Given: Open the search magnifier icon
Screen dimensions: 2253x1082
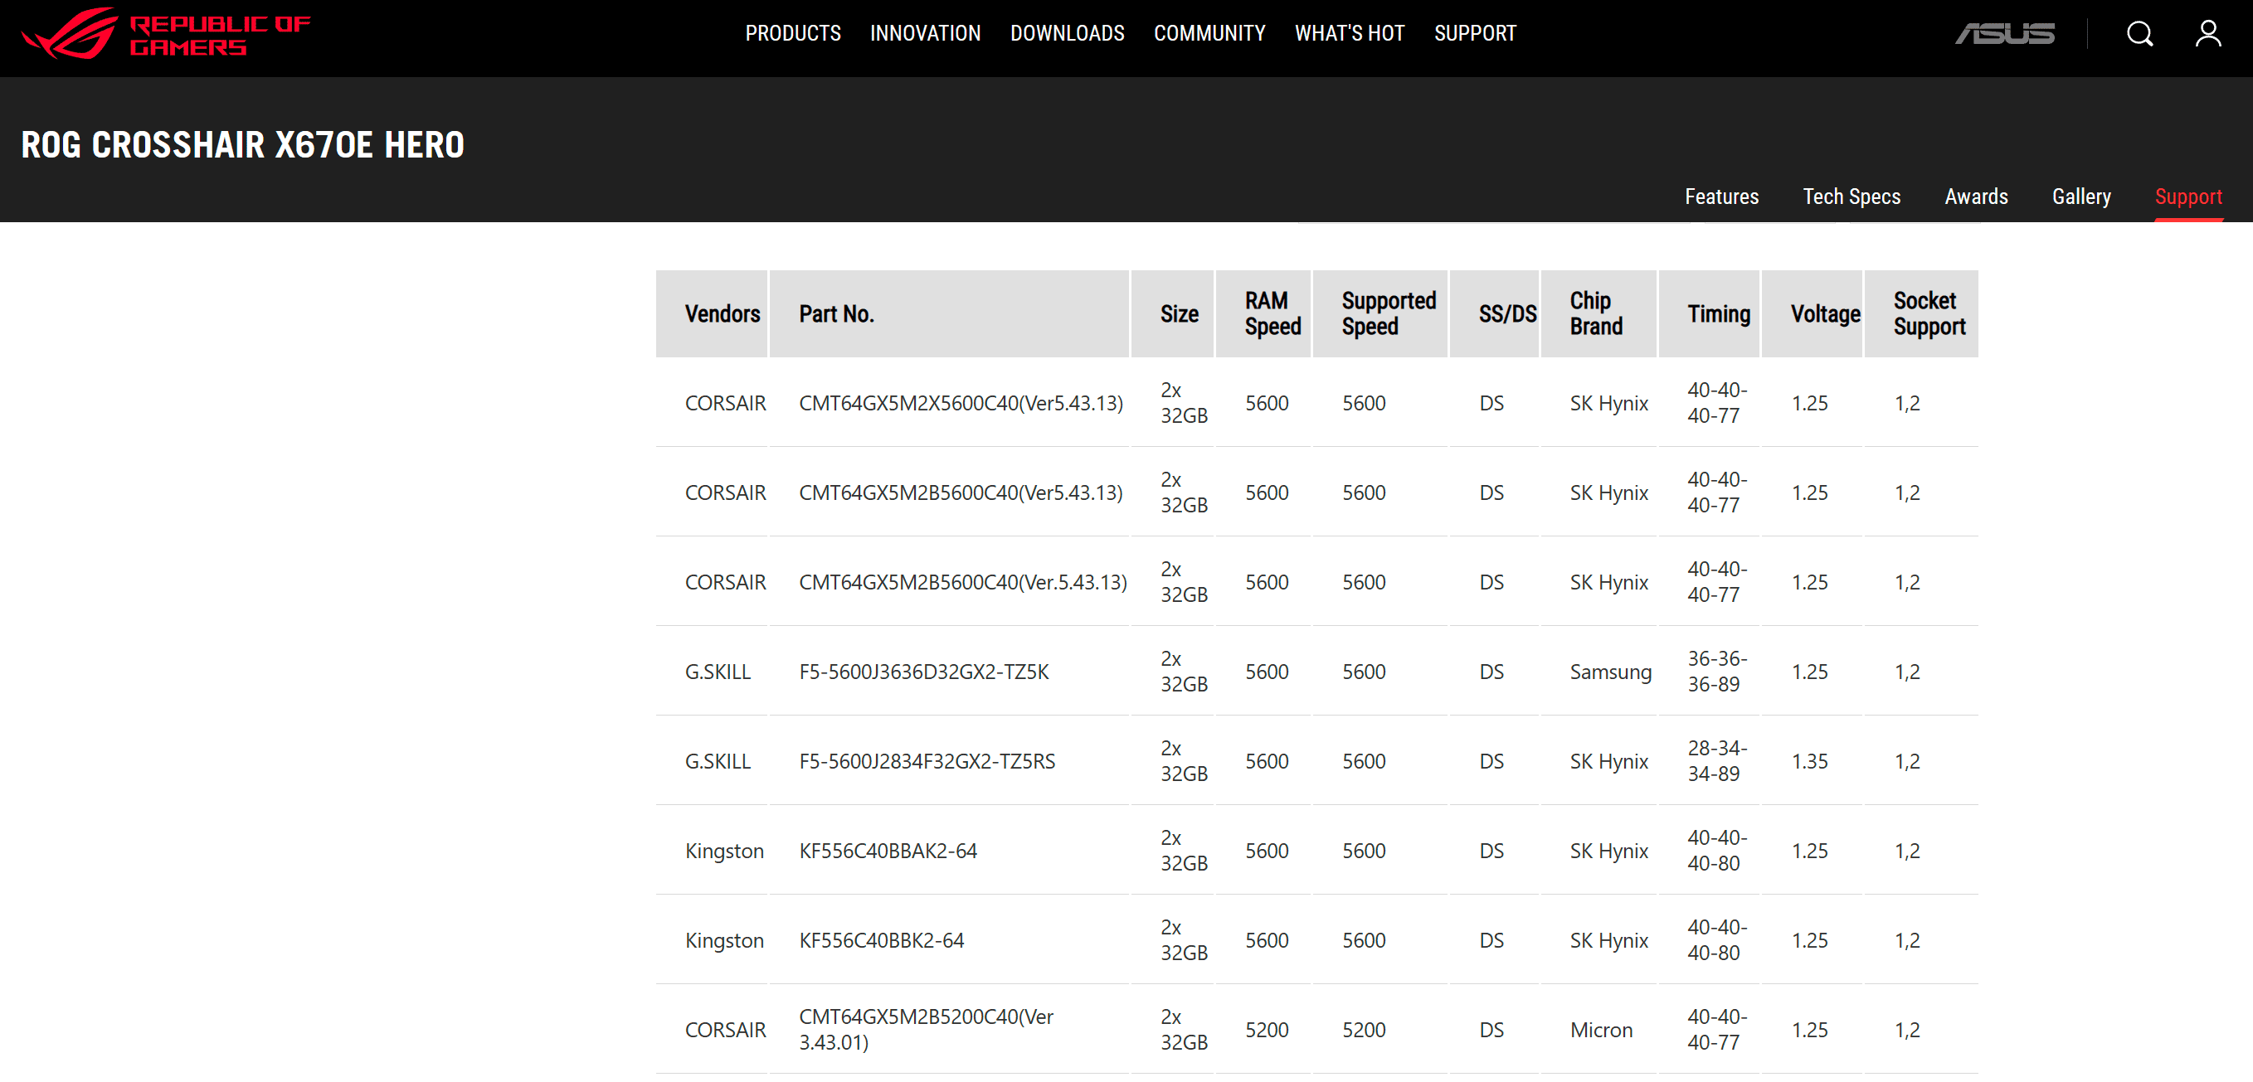Looking at the screenshot, I should 2139,34.
